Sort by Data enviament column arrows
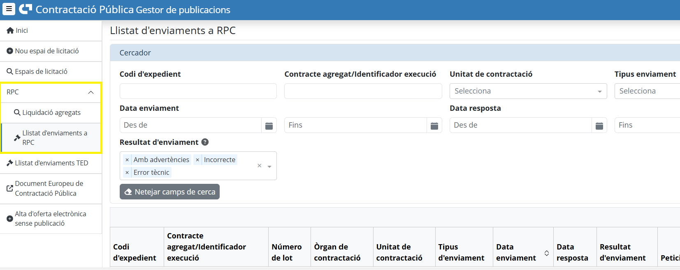This screenshot has height=270, width=680. pos(546,253)
